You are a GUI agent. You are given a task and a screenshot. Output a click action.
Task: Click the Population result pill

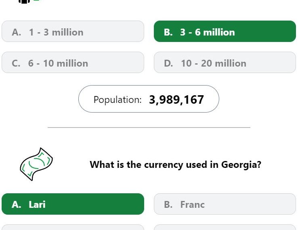[149, 99]
